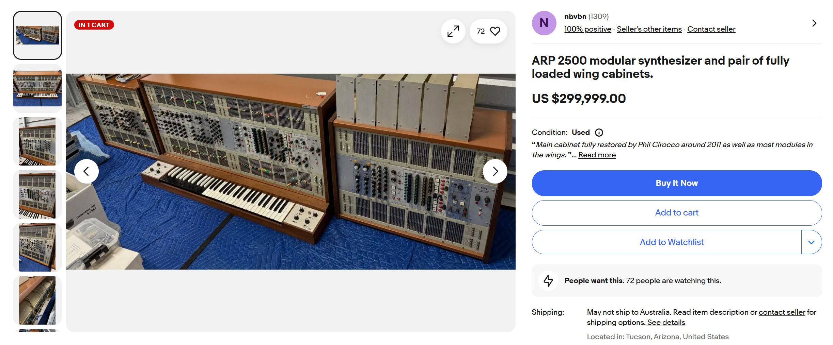Advance to the next image with the right arrow
The height and width of the screenshot is (345, 833).
(495, 171)
